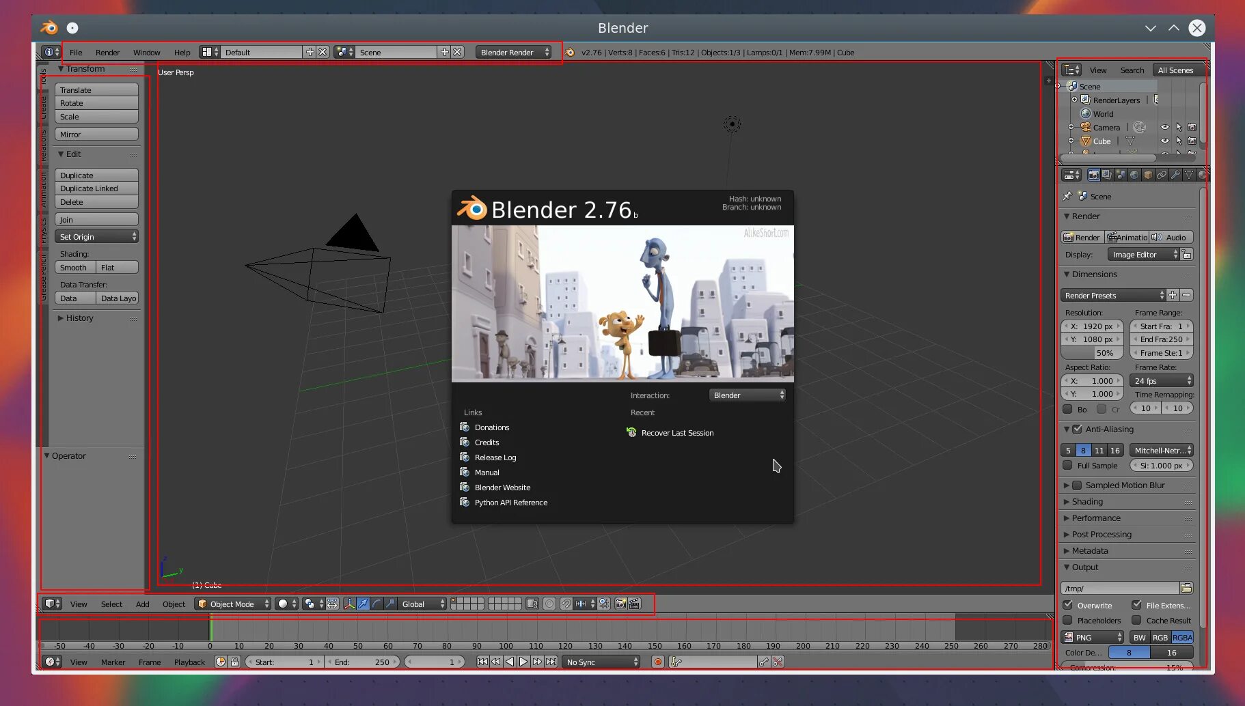Adjust the resolution percentage 50% slider

point(1092,353)
